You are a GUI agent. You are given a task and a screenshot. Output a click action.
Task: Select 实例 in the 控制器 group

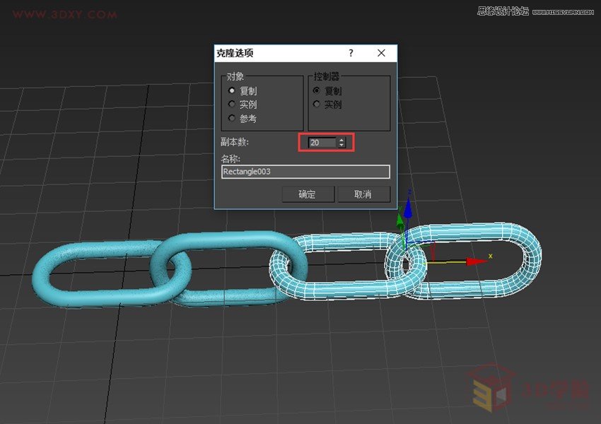tap(316, 104)
